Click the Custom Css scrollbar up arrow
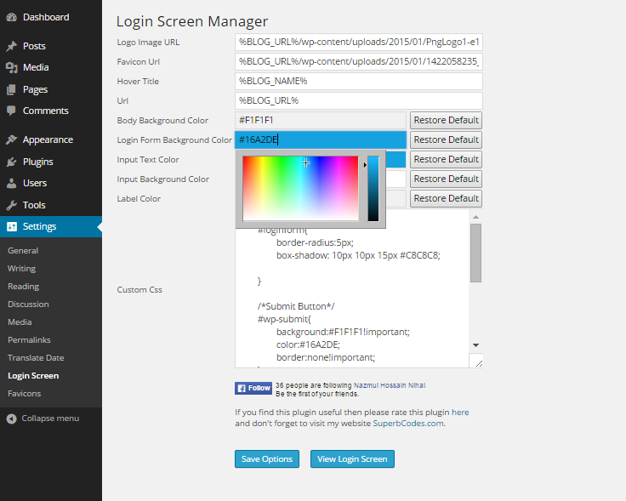Viewport: 626px width, 501px height. [x=476, y=217]
